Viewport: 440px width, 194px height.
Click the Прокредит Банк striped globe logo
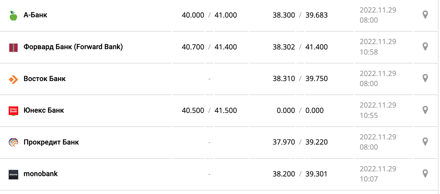click(x=13, y=142)
